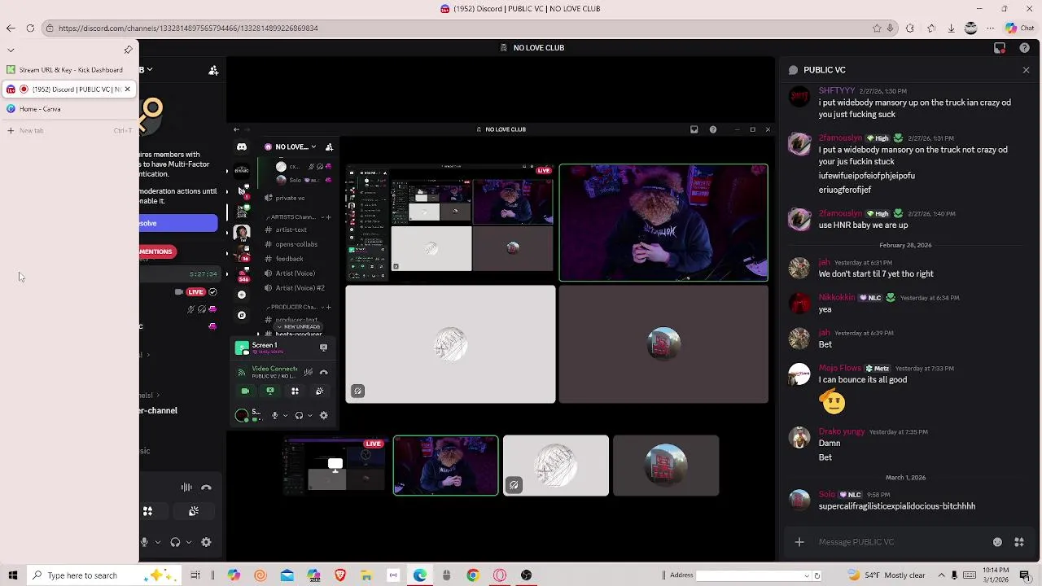Click Add a server plus icon in streamed window
The width and height of the screenshot is (1042, 586).
point(242,295)
